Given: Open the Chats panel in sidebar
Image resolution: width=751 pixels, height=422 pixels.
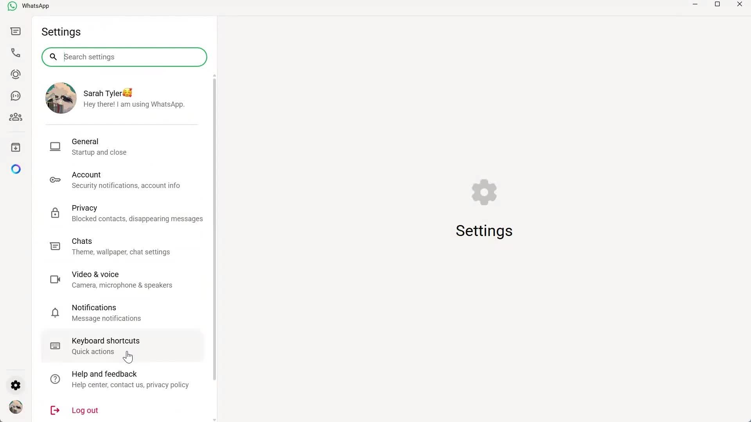Looking at the screenshot, I should pos(15,31).
